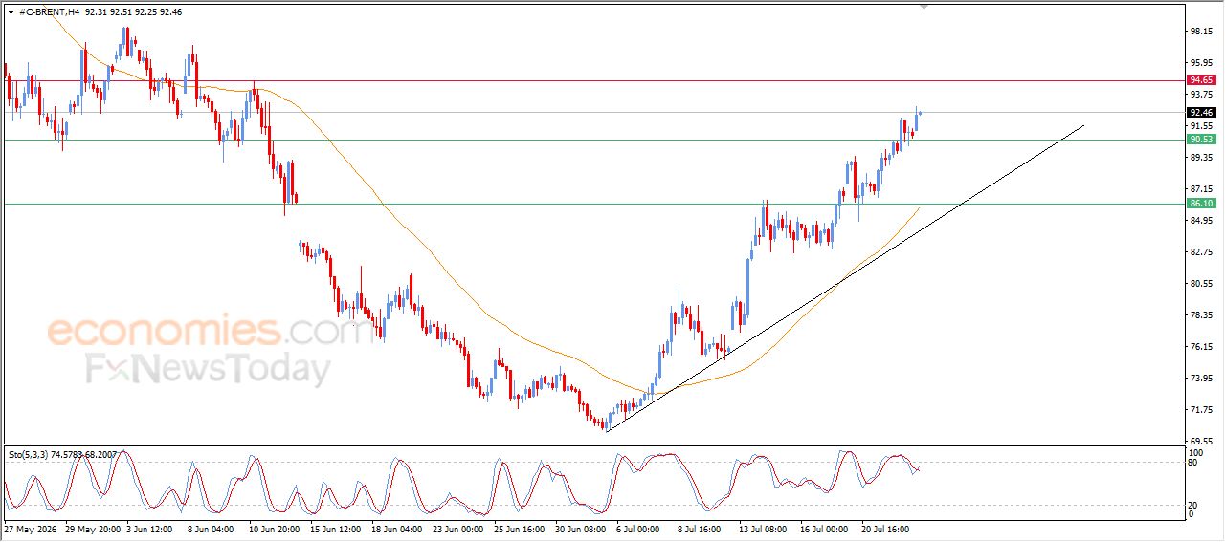The height and width of the screenshot is (542, 1225).
Task: Click the black ascending trendline
Action: 845,278
